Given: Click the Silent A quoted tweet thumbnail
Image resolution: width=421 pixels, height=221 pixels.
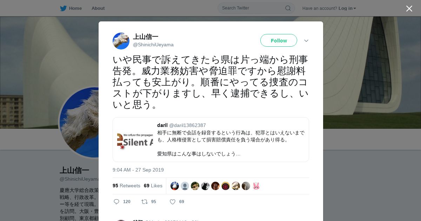Looking at the screenshot, I should pos(135,140).
